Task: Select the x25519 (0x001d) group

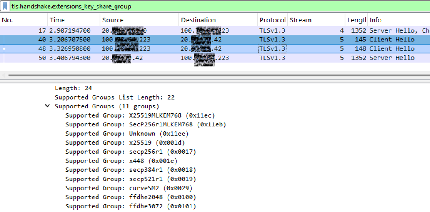Action: pyautogui.click(x=125, y=142)
